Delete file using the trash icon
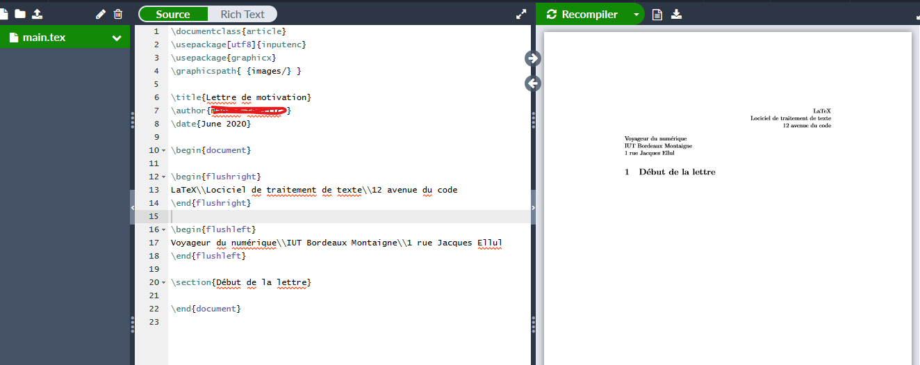 [118, 14]
